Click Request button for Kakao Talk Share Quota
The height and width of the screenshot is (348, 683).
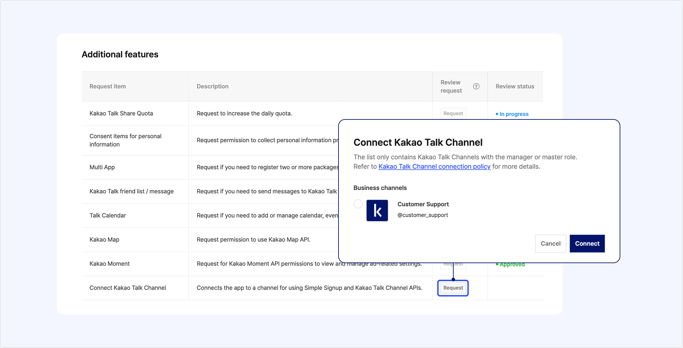453,114
